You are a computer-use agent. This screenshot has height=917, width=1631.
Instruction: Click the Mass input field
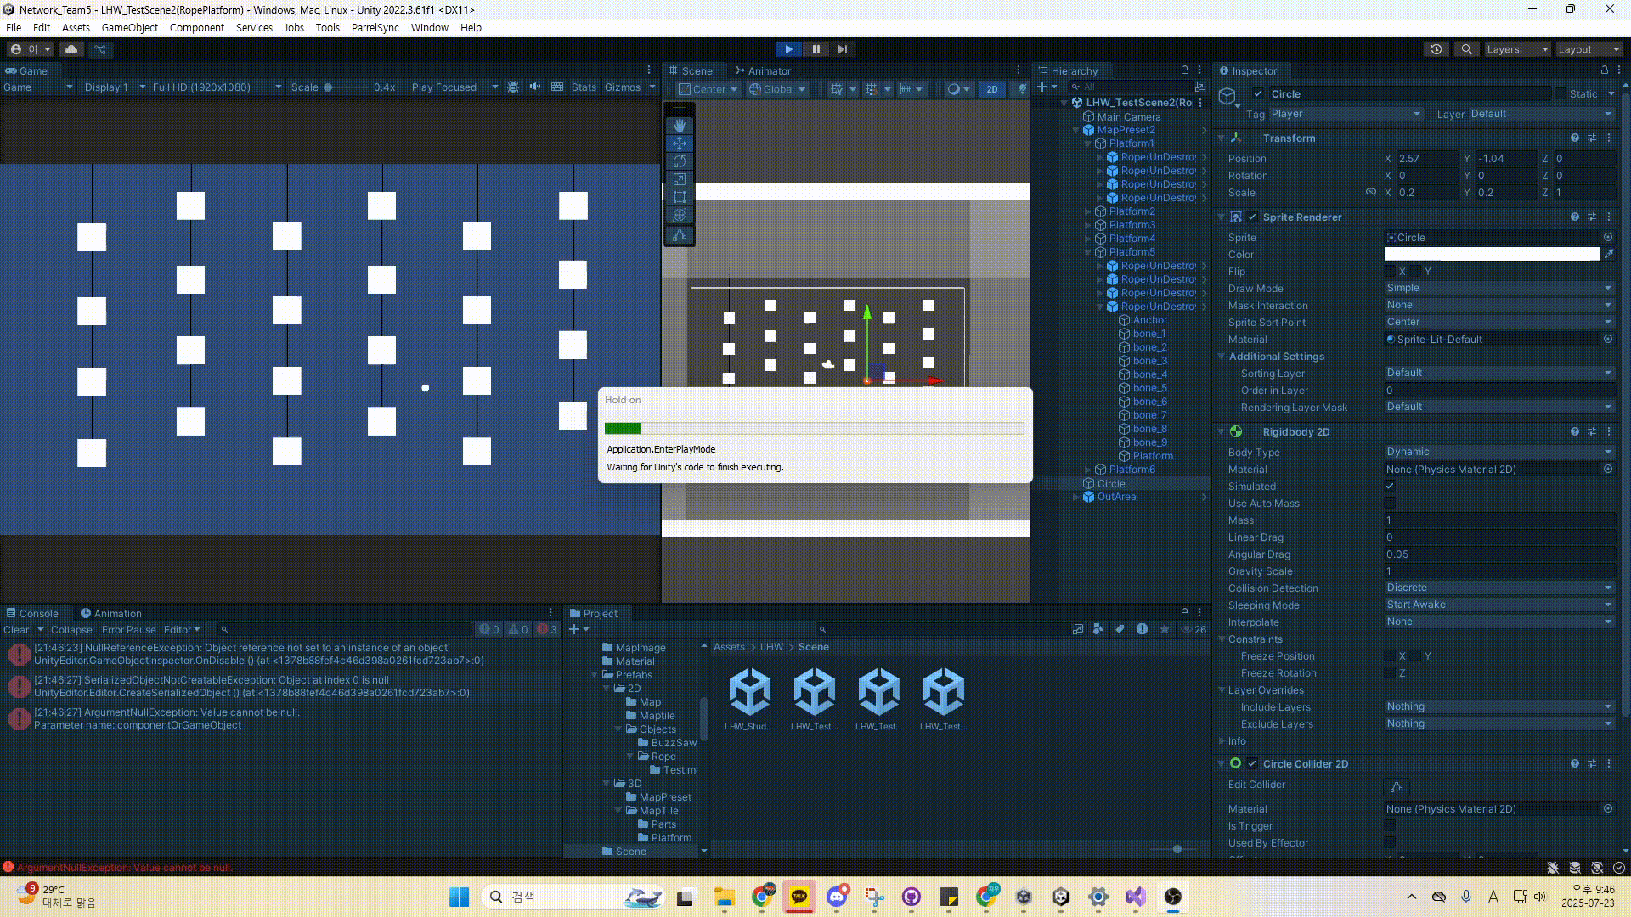click(x=1498, y=520)
